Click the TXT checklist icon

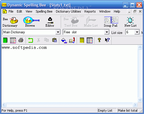coord(90,40)
